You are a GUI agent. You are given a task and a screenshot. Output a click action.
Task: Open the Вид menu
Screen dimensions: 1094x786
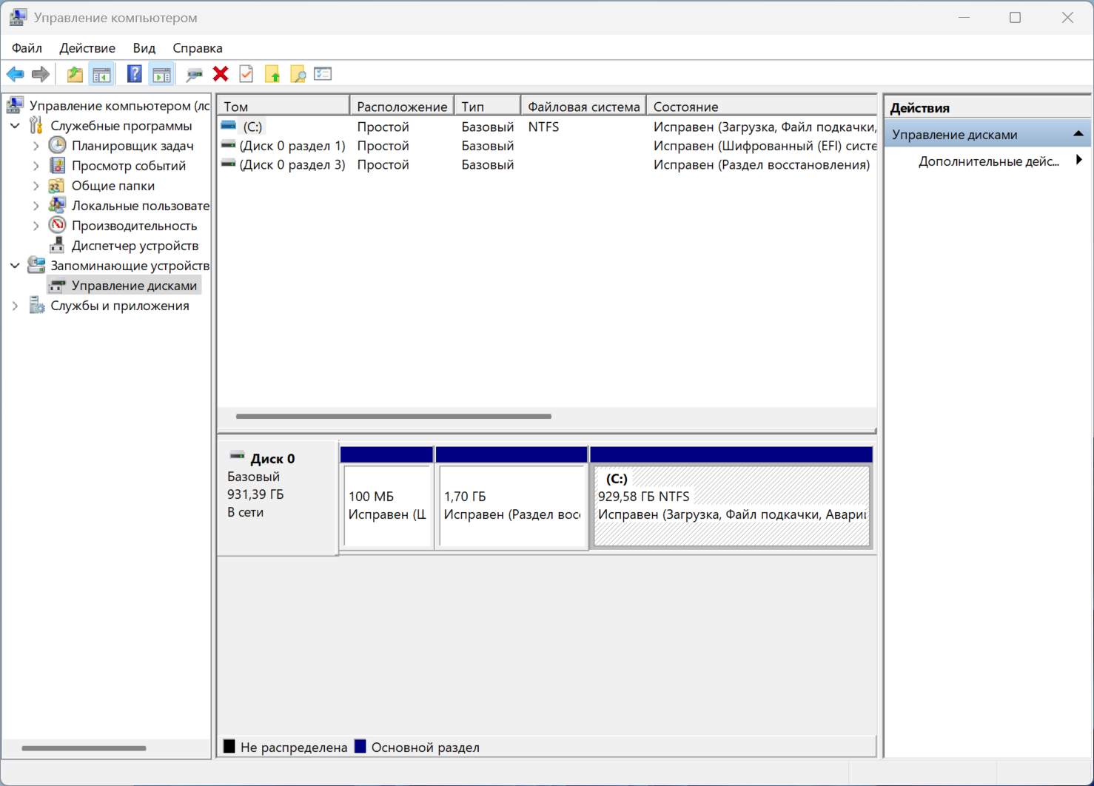144,48
